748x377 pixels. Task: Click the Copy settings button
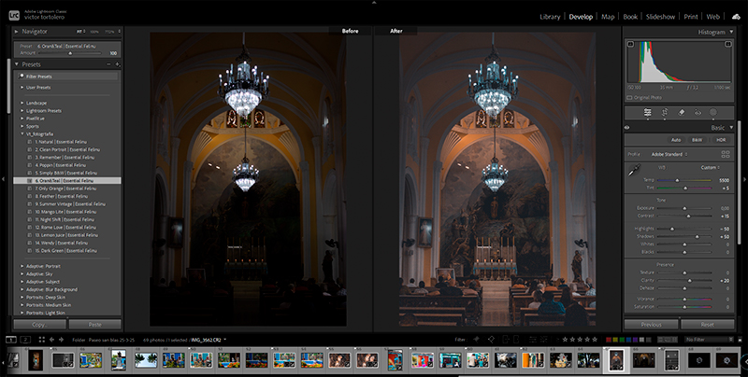point(38,324)
